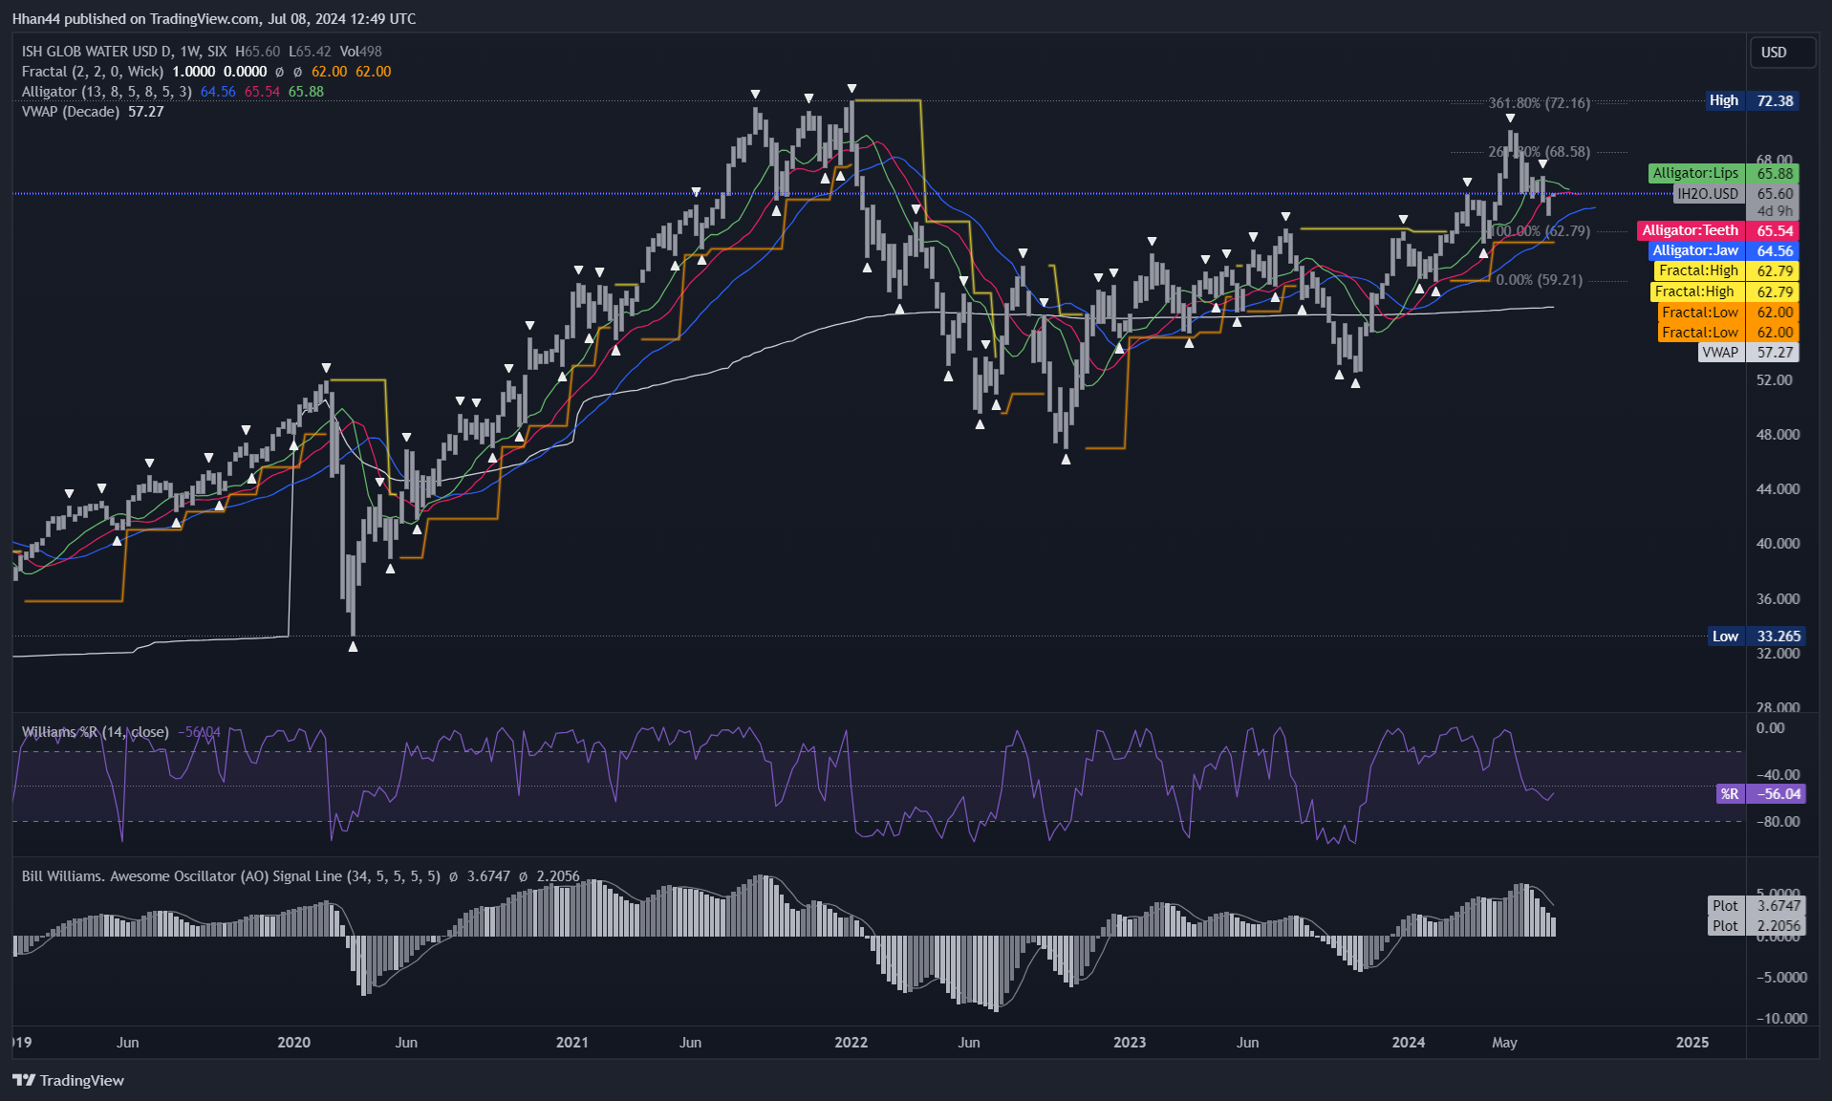Click the 44.000 price scale tick
The image size is (1832, 1101).
(x=1778, y=489)
